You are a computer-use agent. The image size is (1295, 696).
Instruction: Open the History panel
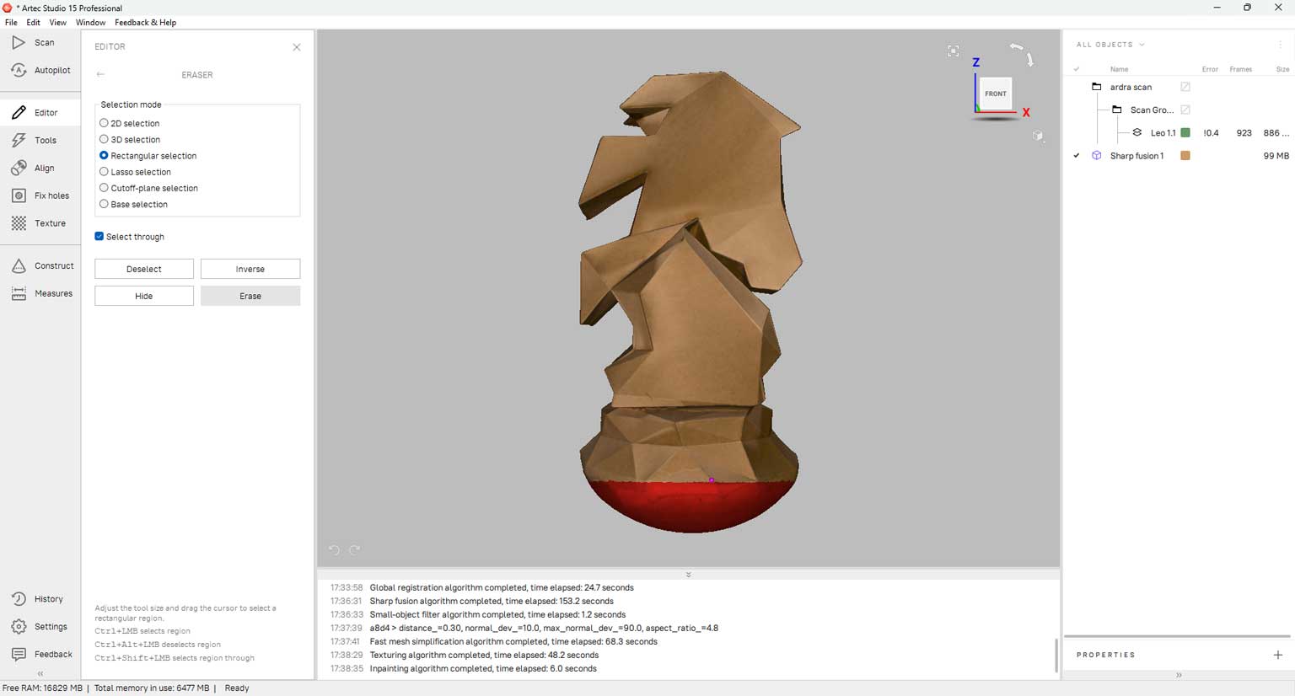pyautogui.click(x=38, y=599)
